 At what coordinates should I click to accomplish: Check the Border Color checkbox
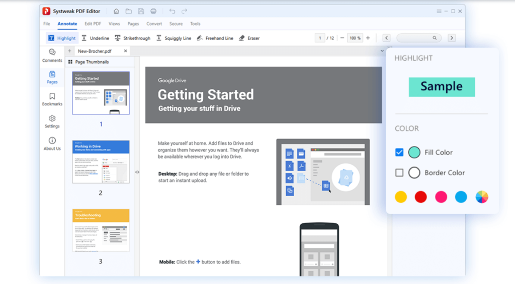click(x=399, y=173)
